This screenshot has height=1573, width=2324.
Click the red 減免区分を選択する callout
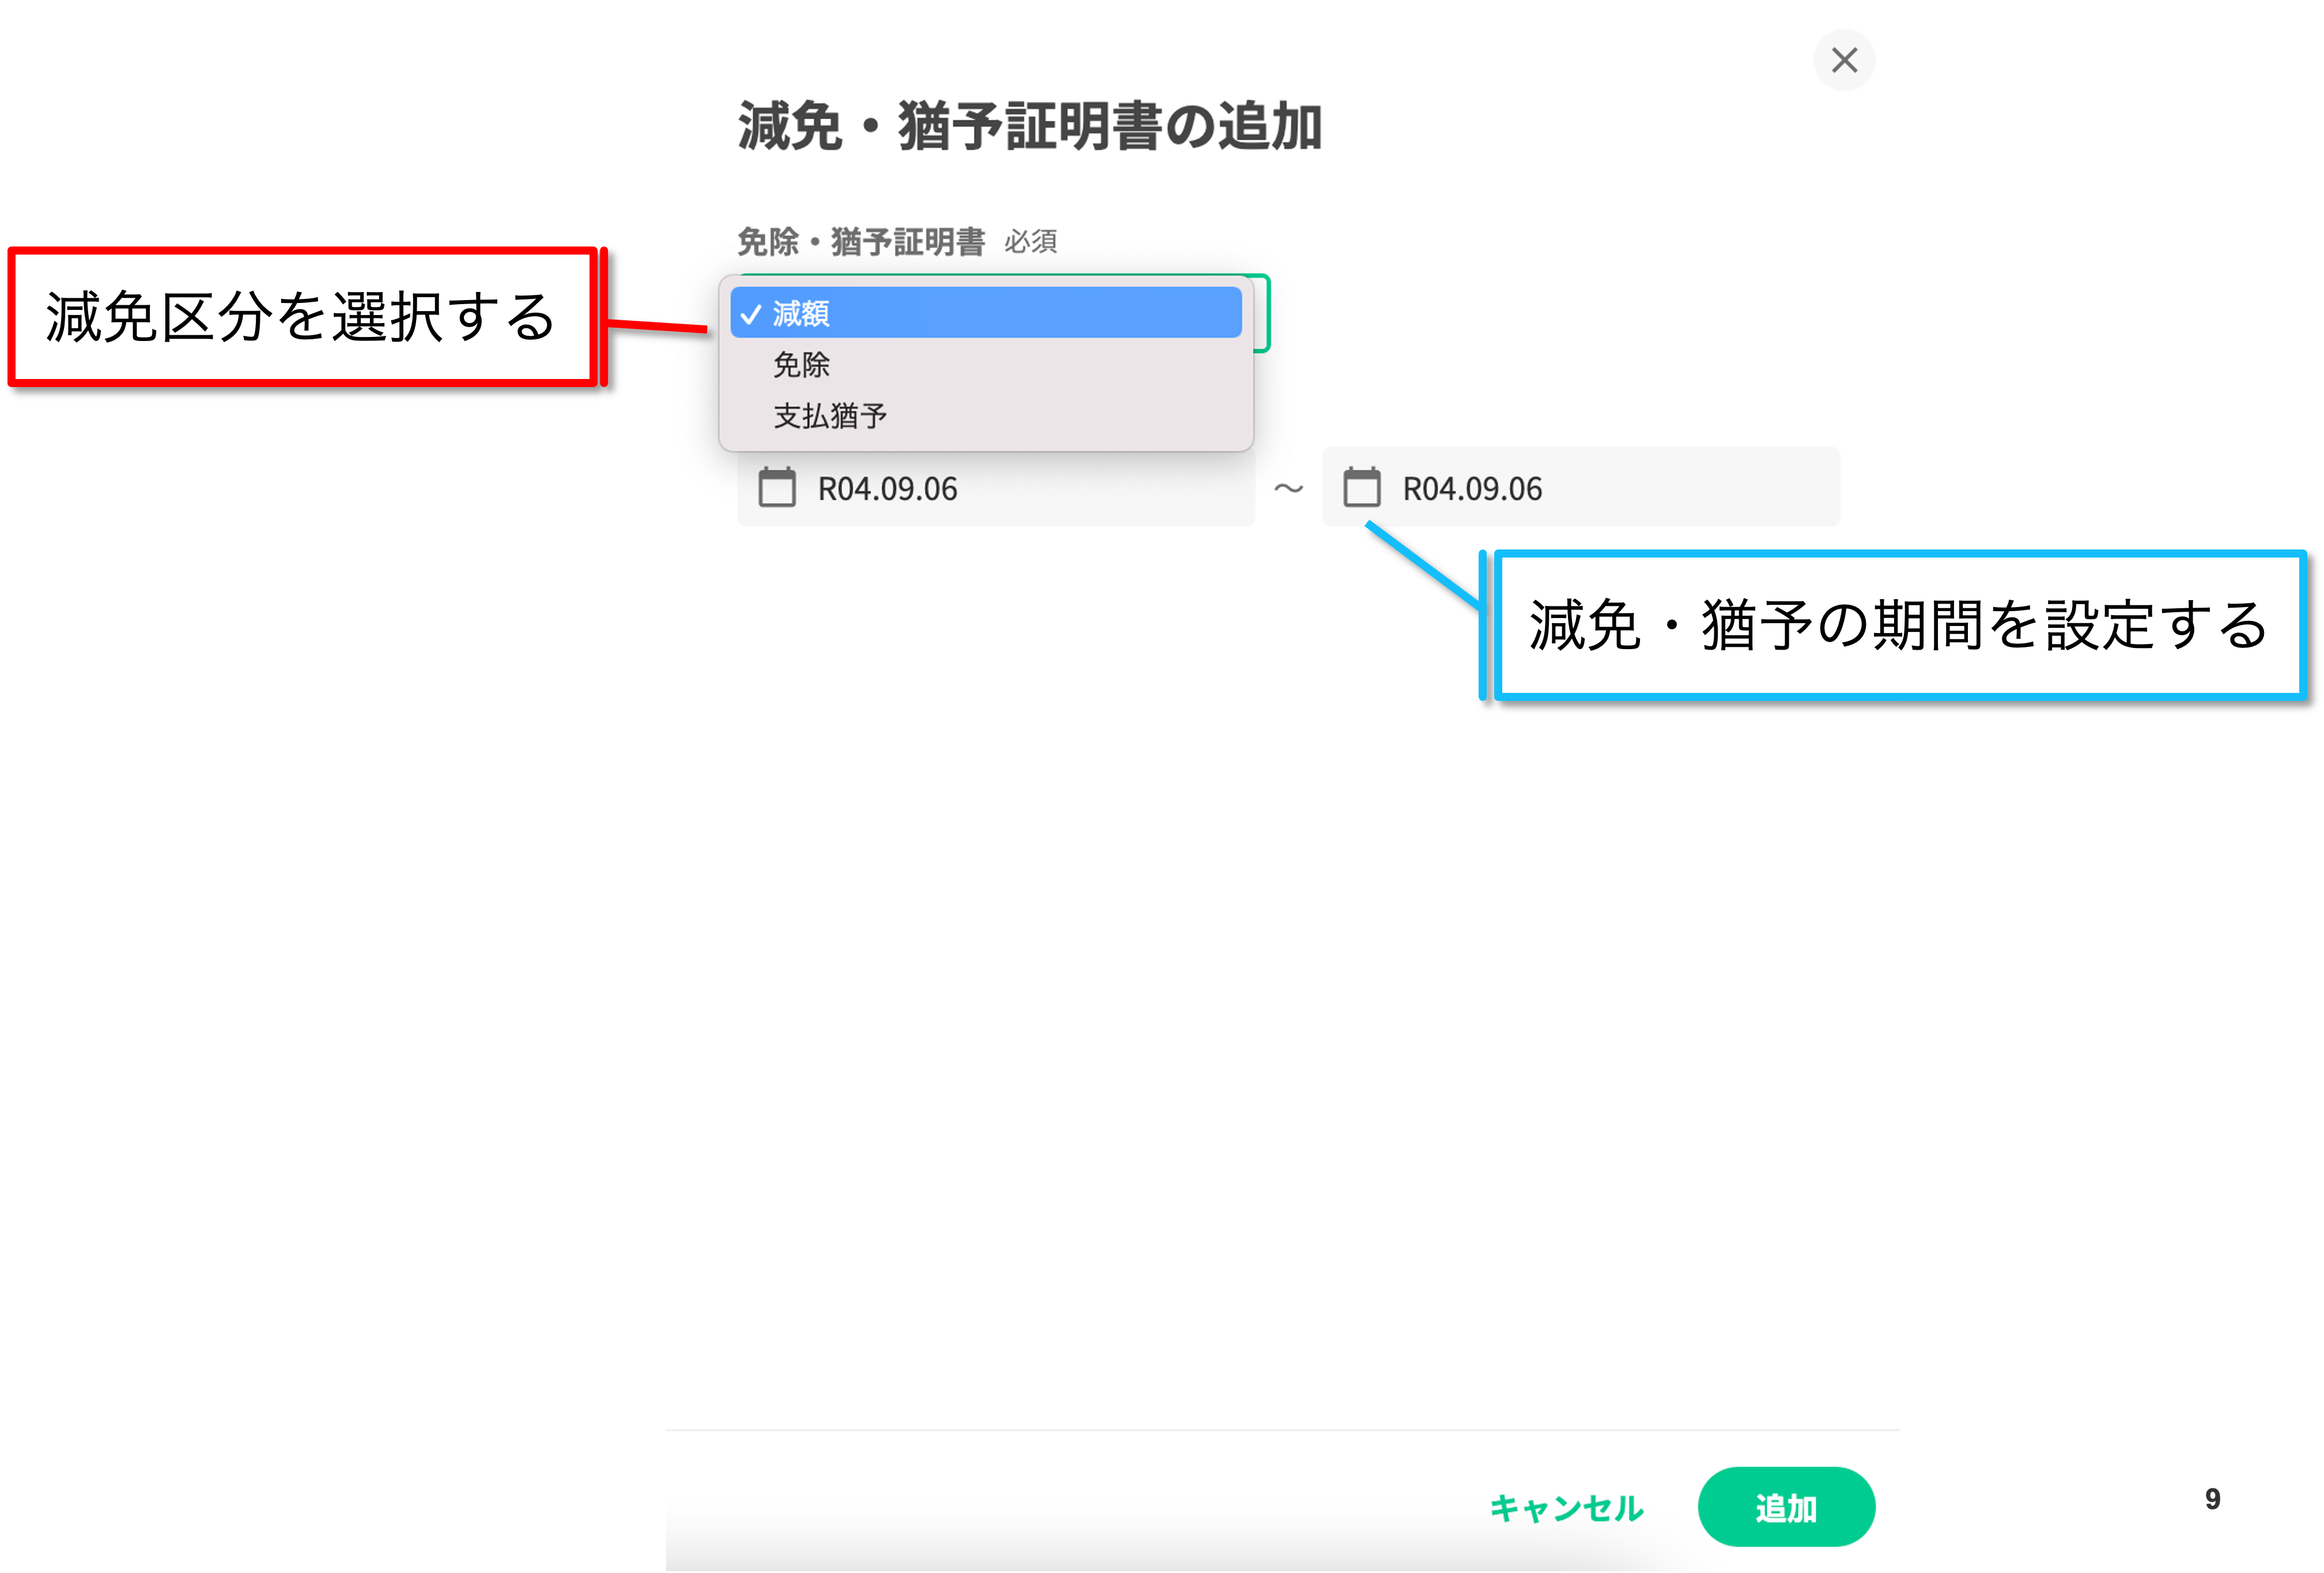pos(300,317)
